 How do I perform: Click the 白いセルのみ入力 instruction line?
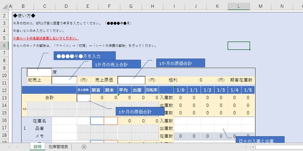click(39, 31)
